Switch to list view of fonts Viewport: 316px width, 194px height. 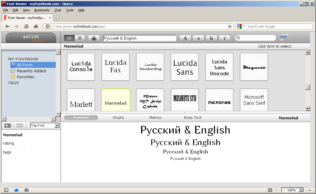pos(80,38)
